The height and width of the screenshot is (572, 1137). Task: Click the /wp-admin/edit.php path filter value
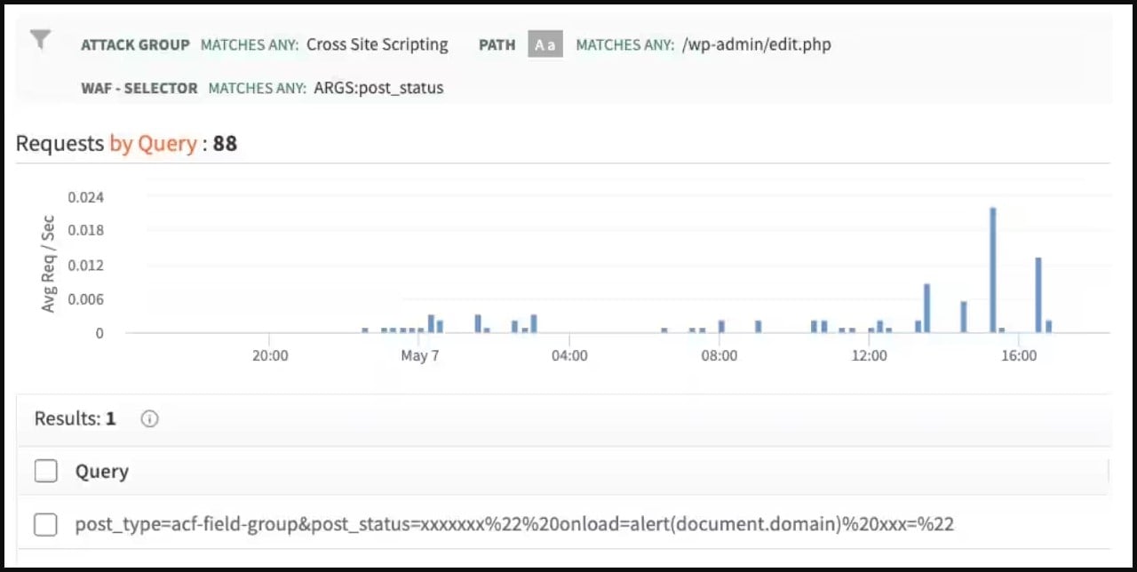pyautogui.click(x=757, y=44)
